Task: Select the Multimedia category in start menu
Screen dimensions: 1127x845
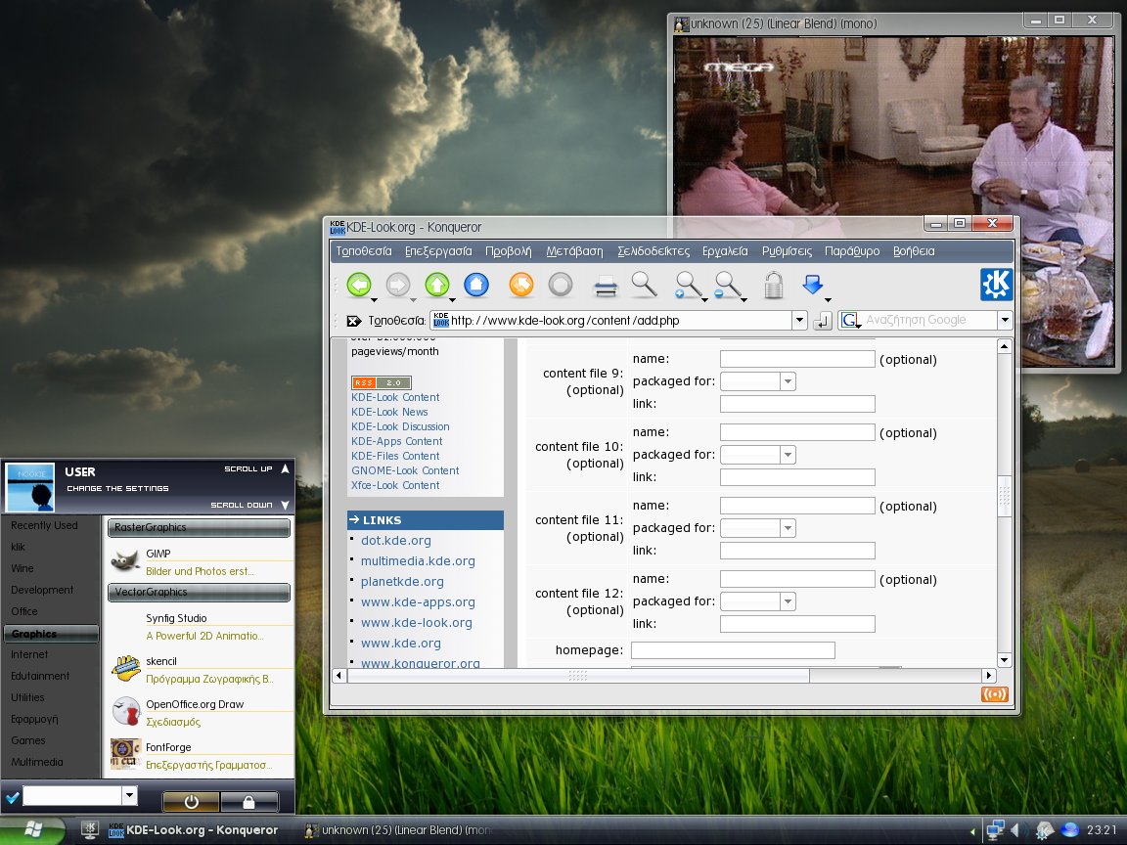Action: 36,762
